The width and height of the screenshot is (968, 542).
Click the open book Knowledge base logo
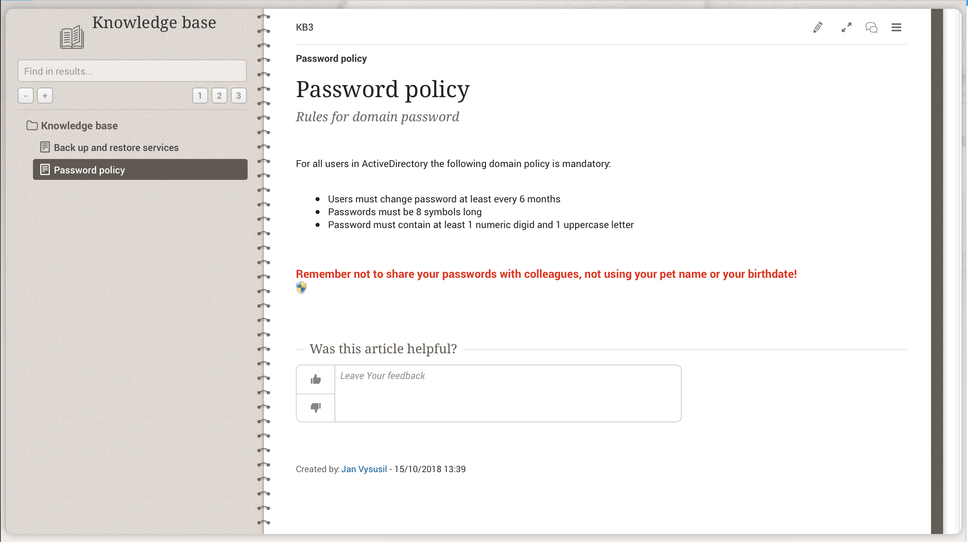click(72, 37)
